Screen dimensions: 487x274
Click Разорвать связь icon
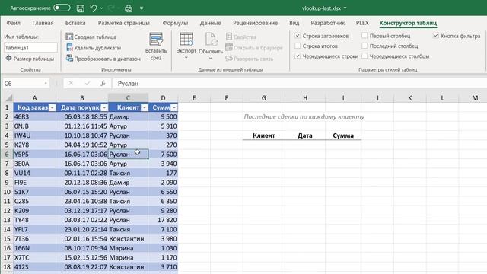pos(229,59)
